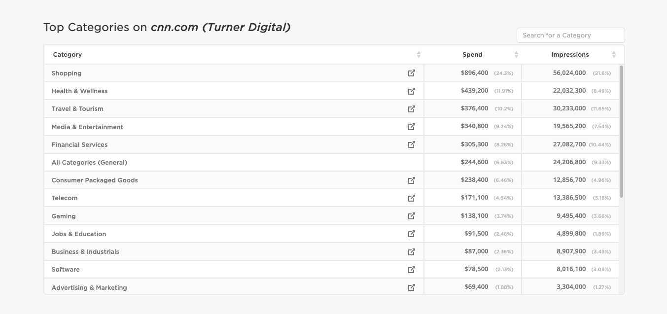
Task: Click the table's vertical scrollbar thumb
Action: pos(621,131)
